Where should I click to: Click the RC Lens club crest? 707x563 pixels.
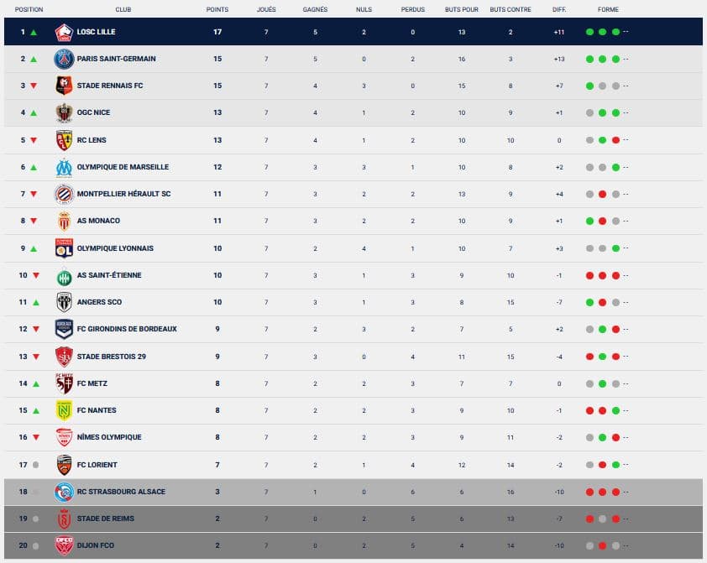pos(64,140)
